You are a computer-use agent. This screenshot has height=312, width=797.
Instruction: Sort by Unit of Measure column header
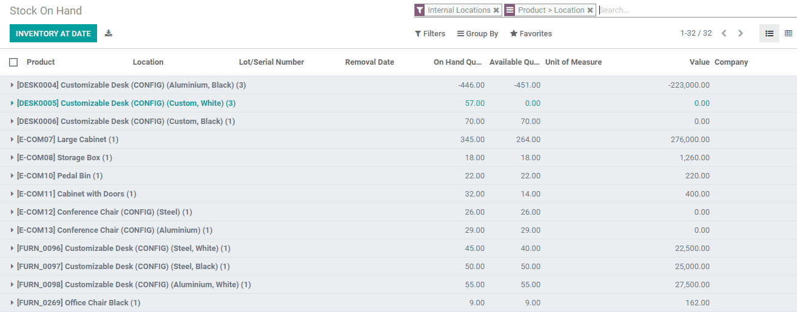(573, 62)
